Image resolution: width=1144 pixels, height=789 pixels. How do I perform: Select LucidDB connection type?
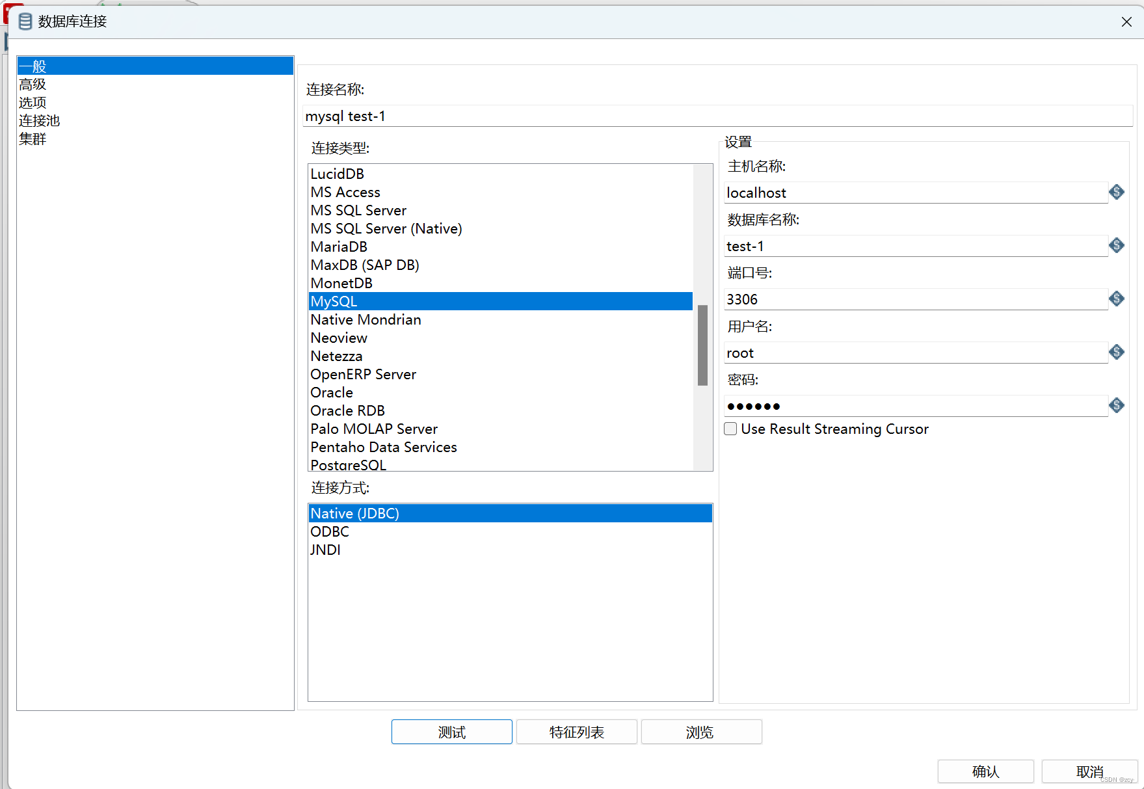pyautogui.click(x=501, y=174)
